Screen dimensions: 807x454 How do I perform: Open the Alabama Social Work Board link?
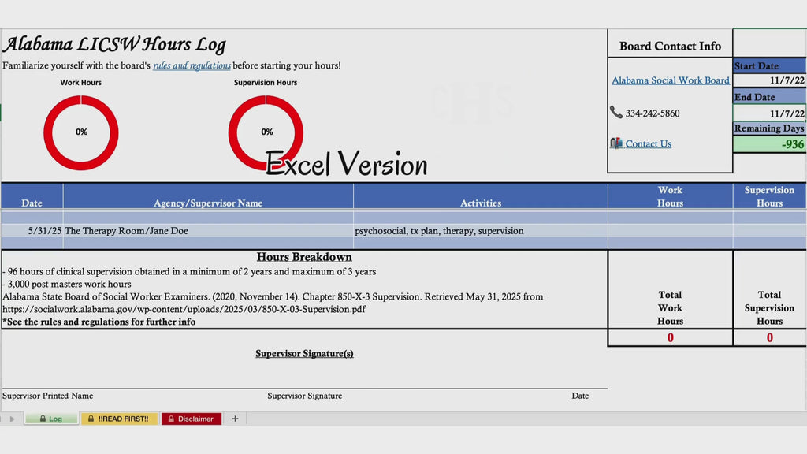click(670, 80)
